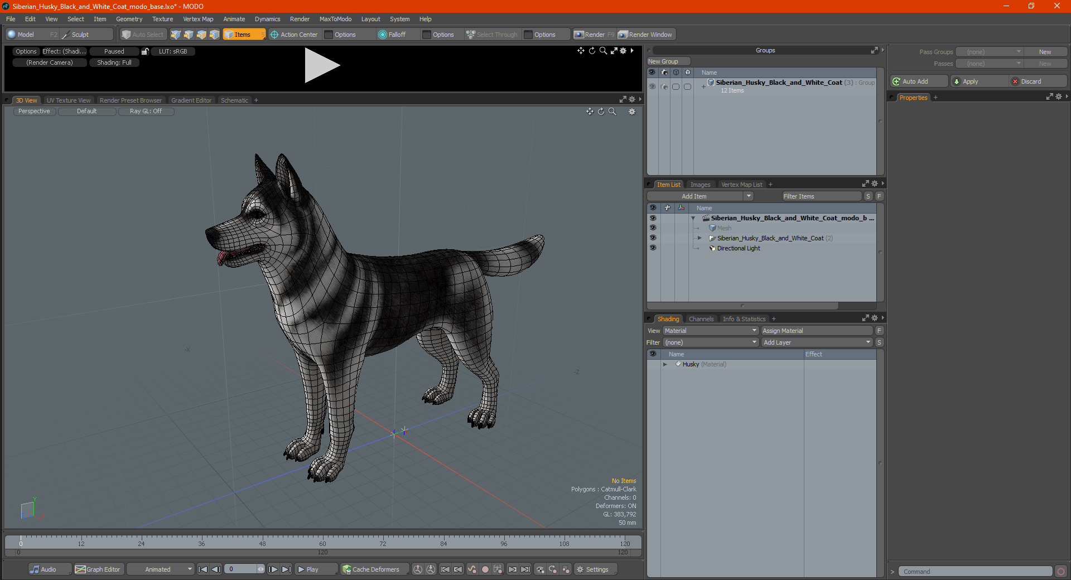Step to previous frame

216,569
